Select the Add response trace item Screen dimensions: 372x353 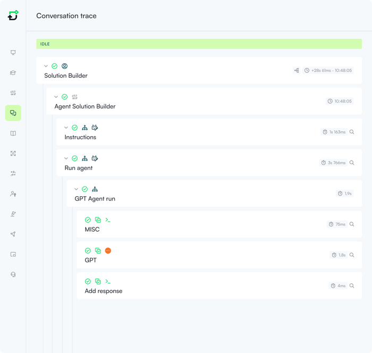pyautogui.click(x=103, y=291)
